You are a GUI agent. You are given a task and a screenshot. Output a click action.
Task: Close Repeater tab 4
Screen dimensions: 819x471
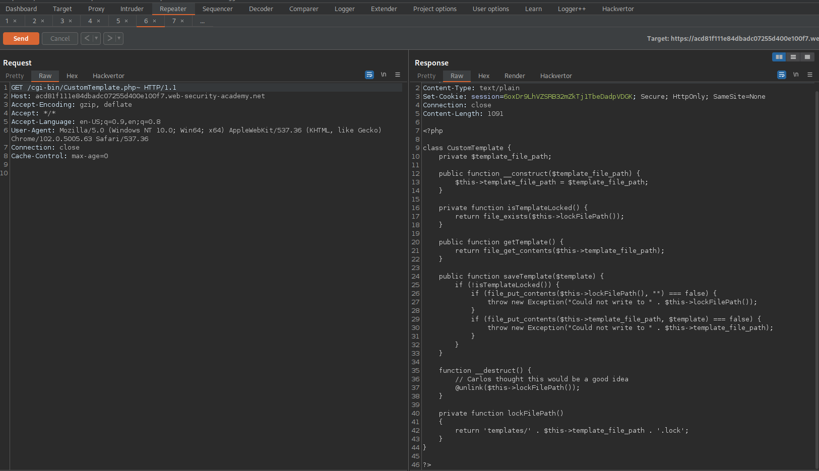pos(99,21)
